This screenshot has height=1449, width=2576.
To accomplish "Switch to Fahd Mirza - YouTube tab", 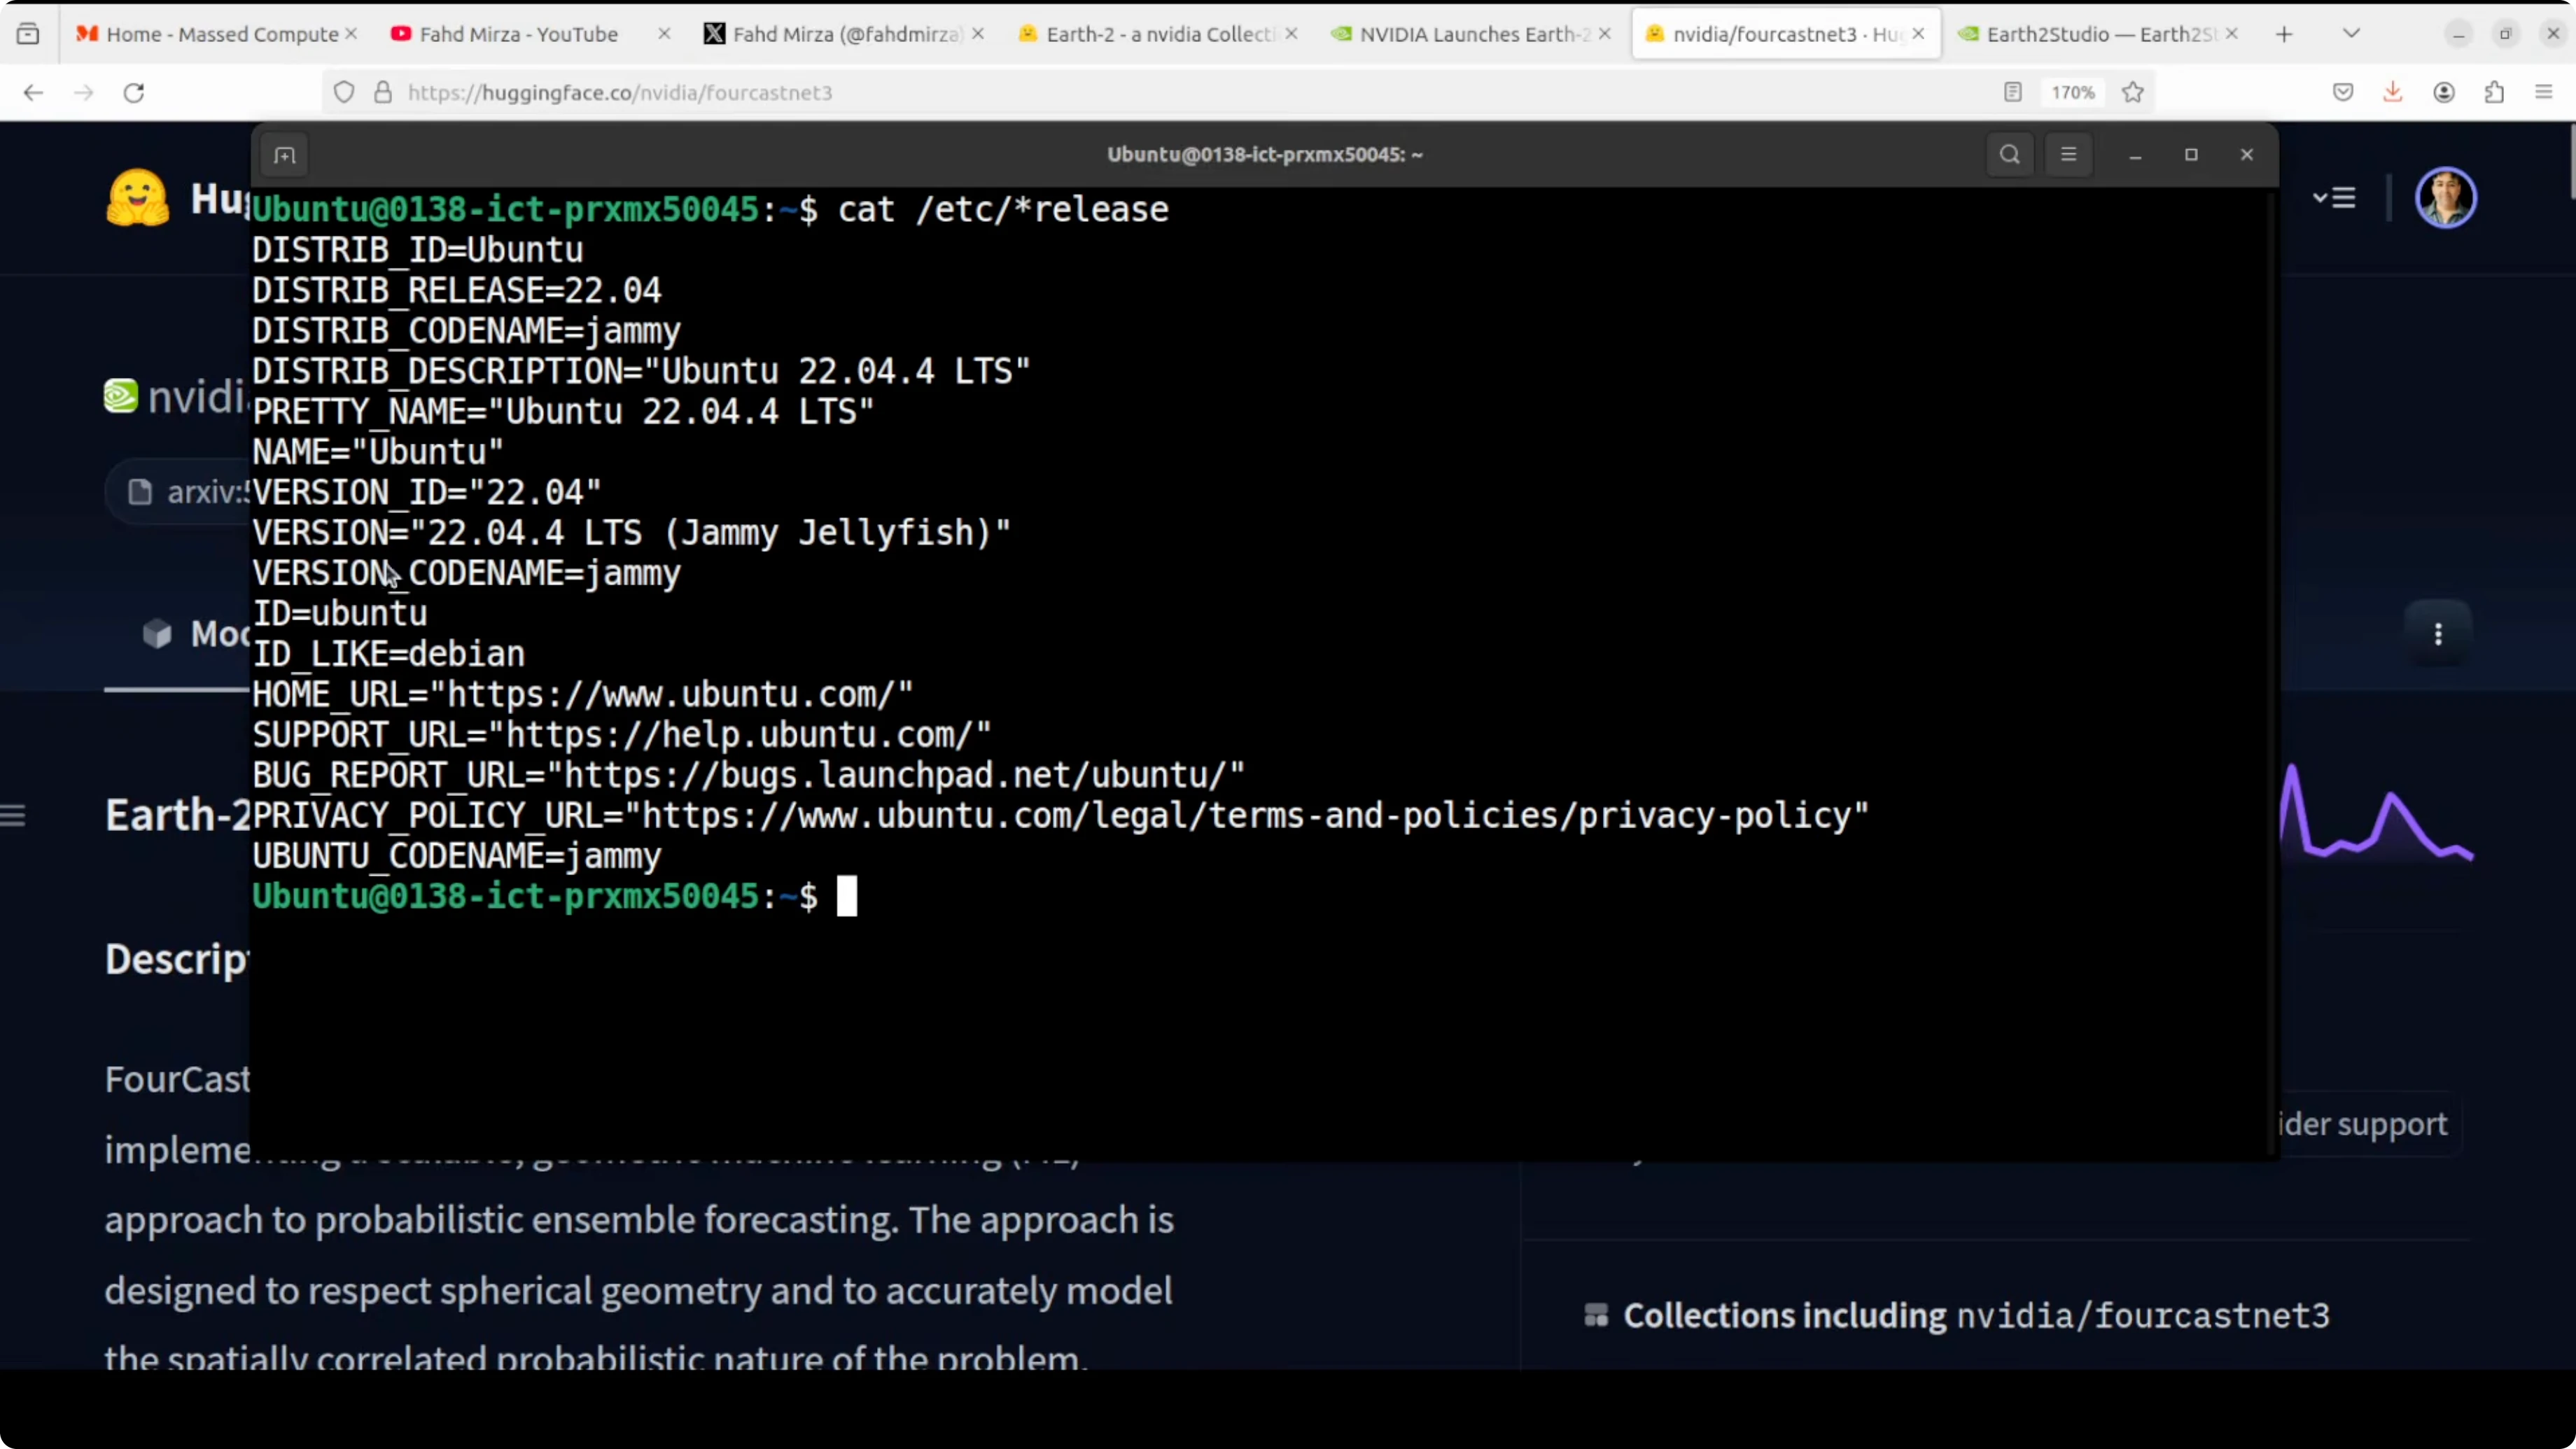I will (x=518, y=34).
